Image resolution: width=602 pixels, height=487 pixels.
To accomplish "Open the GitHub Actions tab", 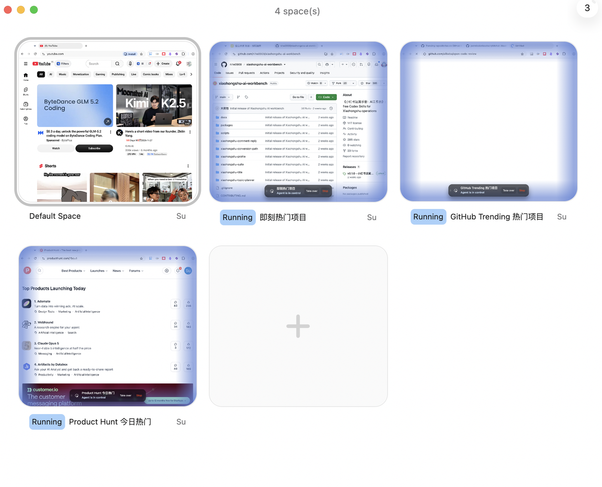I will pyautogui.click(x=265, y=73).
